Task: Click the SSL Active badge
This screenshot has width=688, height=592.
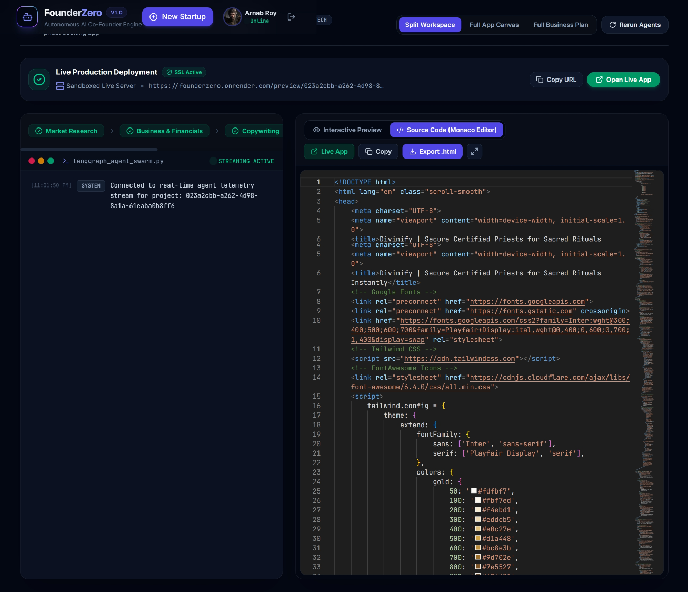Action: 184,72
